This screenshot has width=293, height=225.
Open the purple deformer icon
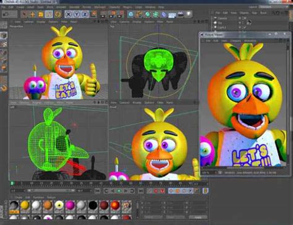click(164, 14)
